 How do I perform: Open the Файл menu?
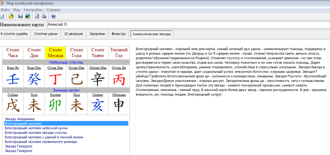pos(5,10)
